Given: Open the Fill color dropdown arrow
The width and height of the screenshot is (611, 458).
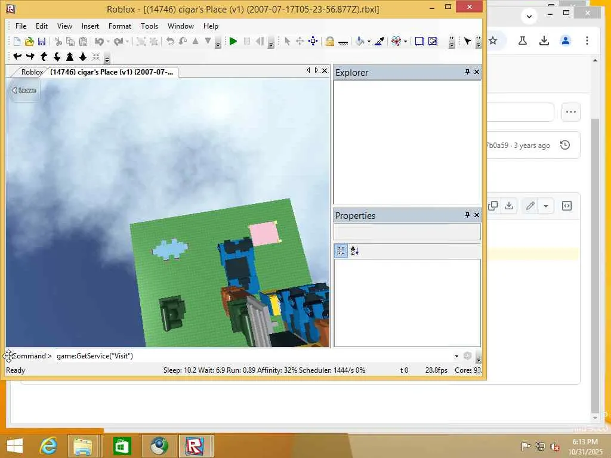Looking at the screenshot, I should point(369,41).
